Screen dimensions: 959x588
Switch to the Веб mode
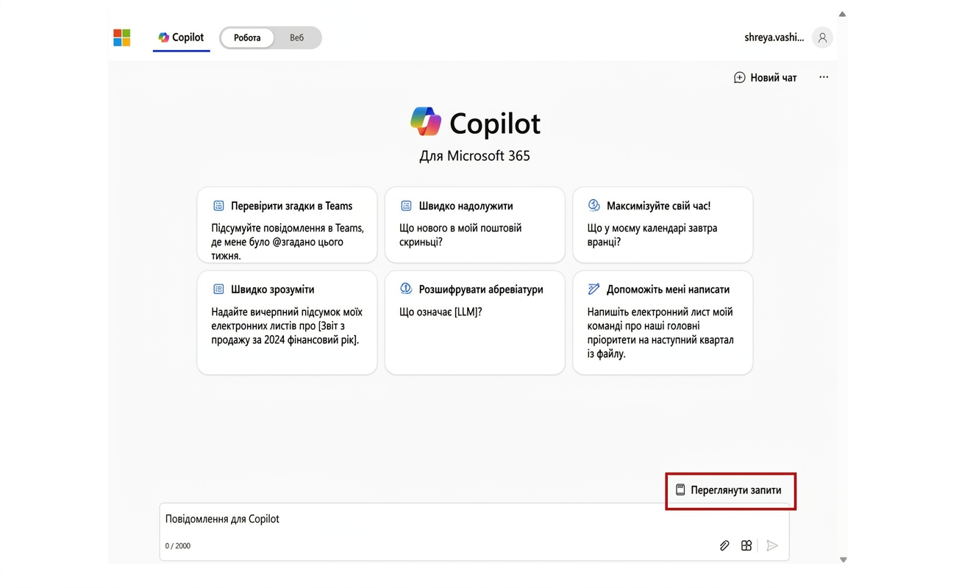click(296, 37)
